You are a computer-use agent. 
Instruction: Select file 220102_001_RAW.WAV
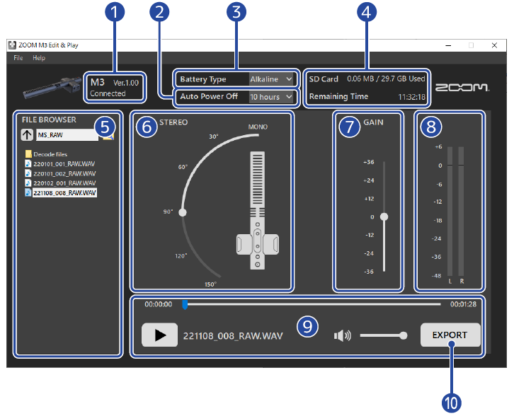coord(61,183)
